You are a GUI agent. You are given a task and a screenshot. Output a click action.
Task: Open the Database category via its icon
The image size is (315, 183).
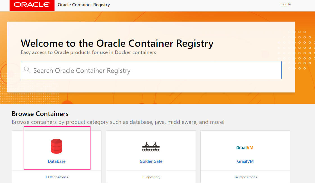[x=56, y=146]
